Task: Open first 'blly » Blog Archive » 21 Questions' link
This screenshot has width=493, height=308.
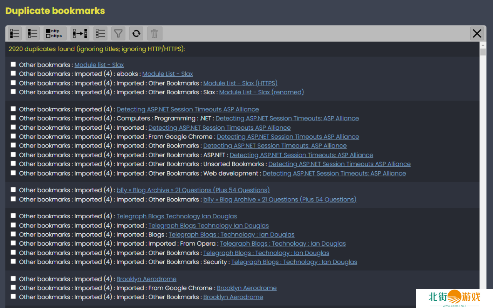Action: [x=193, y=190]
